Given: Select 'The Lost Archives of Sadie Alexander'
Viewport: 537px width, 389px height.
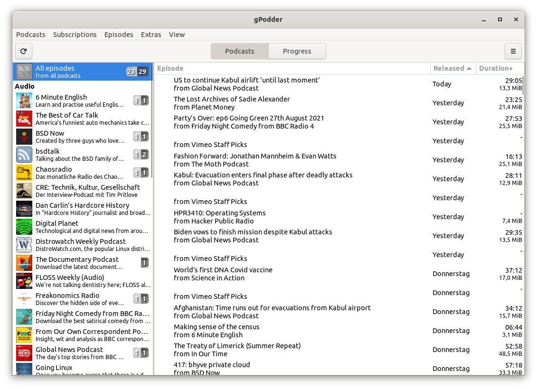Looking at the screenshot, I should (x=339, y=103).
